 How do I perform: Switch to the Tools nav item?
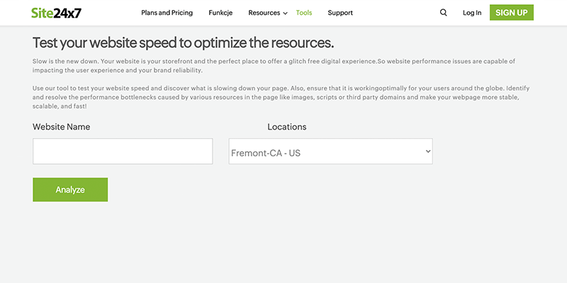tap(304, 13)
